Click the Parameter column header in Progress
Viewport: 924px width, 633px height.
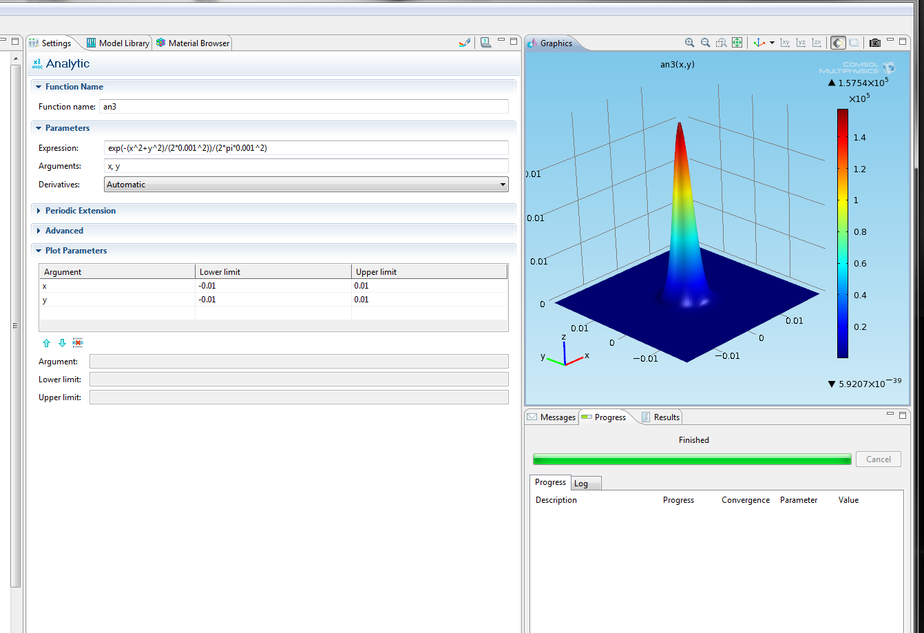[x=799, y=500]
